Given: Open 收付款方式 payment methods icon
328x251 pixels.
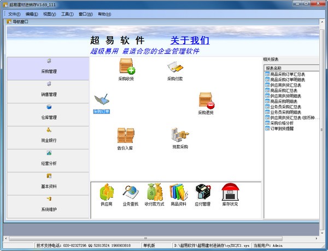Looking at the screenshot, I should click(154, 195).
